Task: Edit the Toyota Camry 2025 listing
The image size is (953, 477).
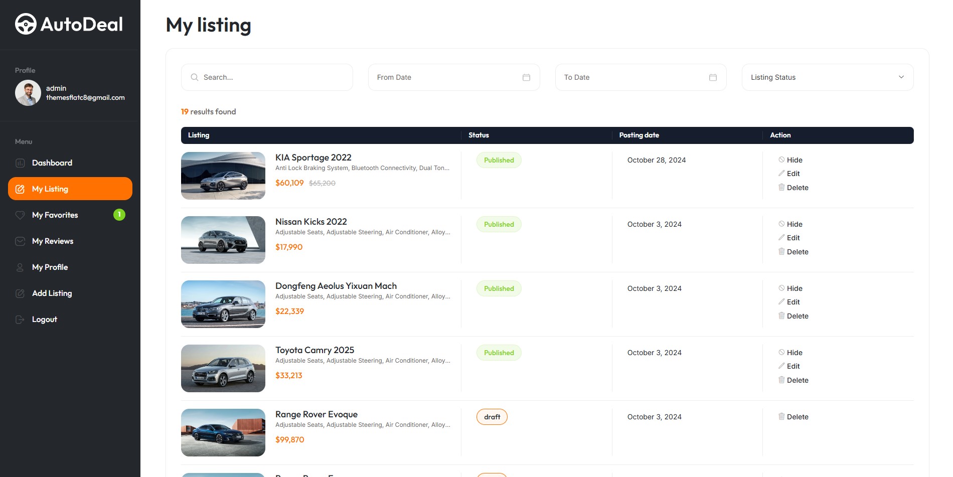Action: [789, 366]
